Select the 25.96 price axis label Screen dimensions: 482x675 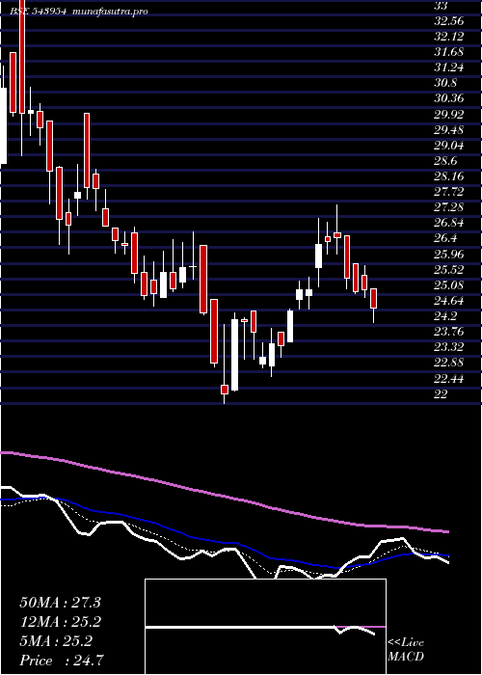tap(448, 255)
